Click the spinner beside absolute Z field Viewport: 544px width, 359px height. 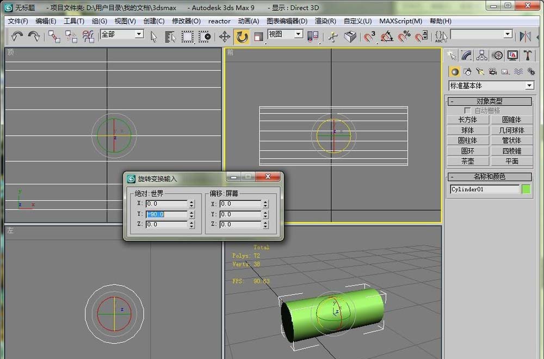click(x=191, y=225)
